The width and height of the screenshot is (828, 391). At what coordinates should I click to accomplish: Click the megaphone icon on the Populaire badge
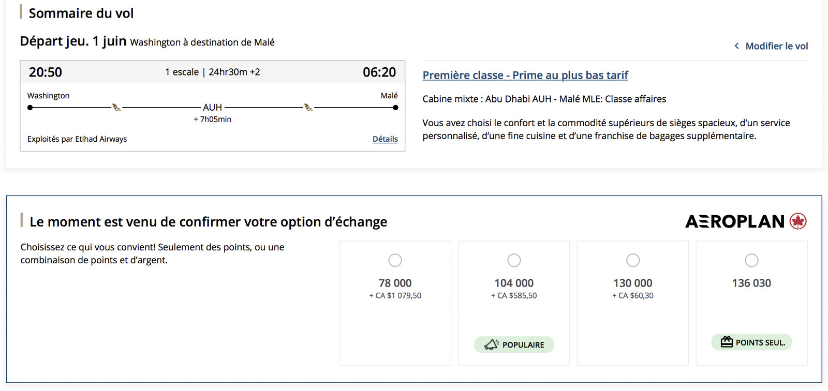[x=491, y=344]
